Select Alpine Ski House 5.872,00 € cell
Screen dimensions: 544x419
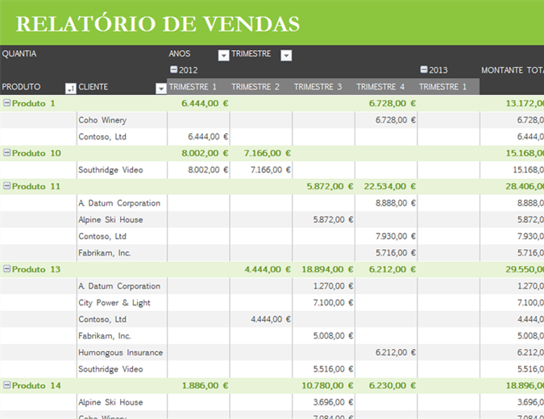click(x=333, y=220)
